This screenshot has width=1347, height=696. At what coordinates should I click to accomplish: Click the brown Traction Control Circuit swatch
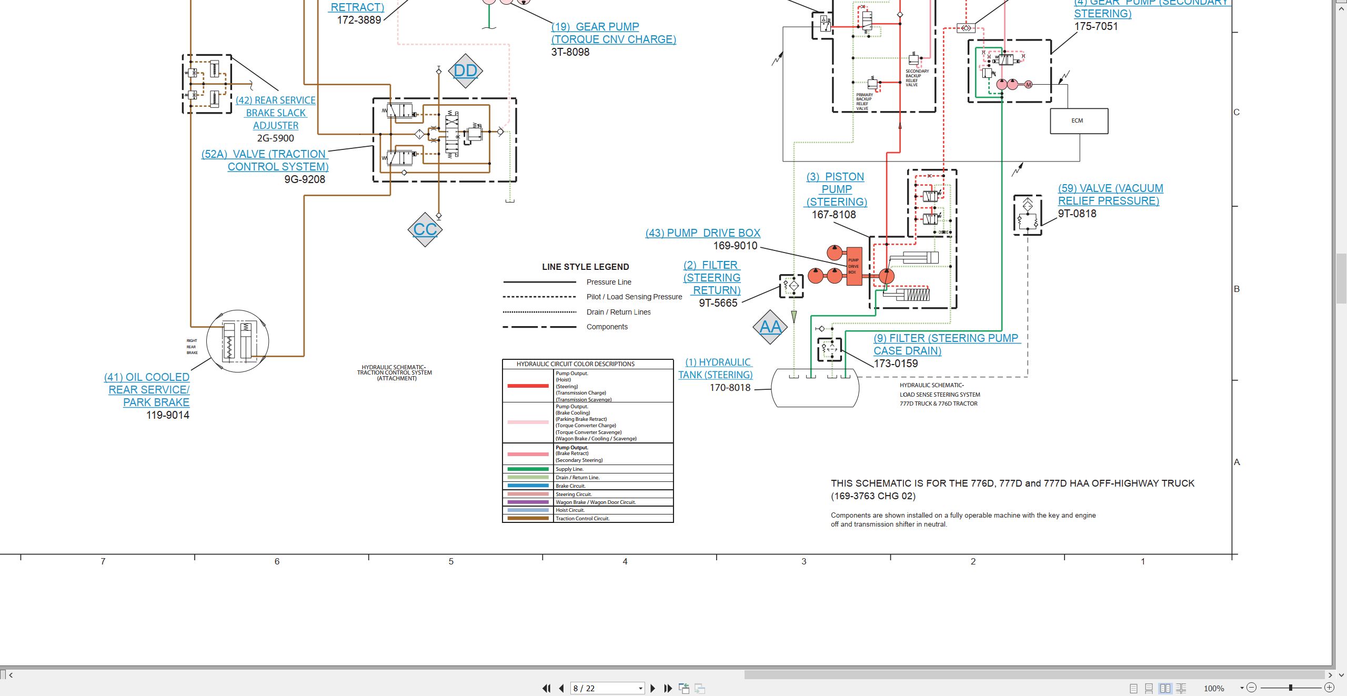click(x=528, y=518)
